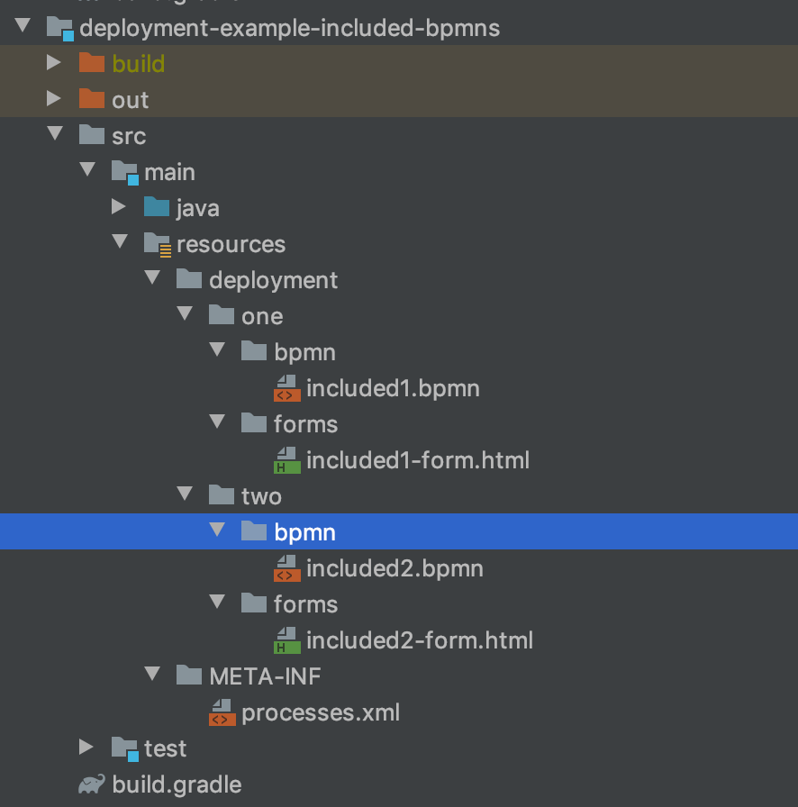Click the included1-form.html file icon
798x807 pixels.
coord(286,460)
